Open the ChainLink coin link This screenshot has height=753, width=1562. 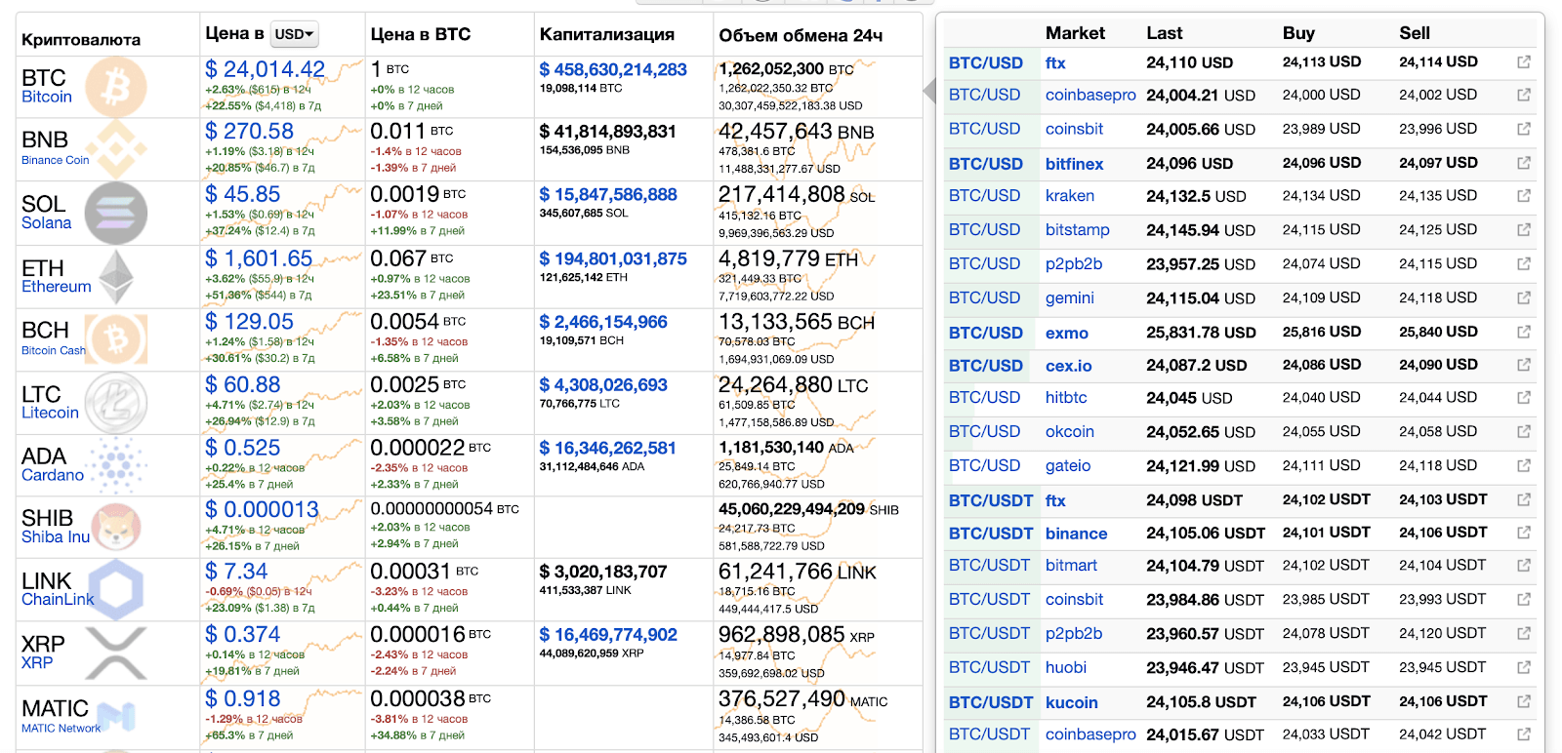58,600
